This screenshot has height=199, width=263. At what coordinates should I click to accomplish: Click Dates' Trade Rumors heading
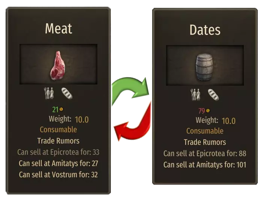(205, 142)
